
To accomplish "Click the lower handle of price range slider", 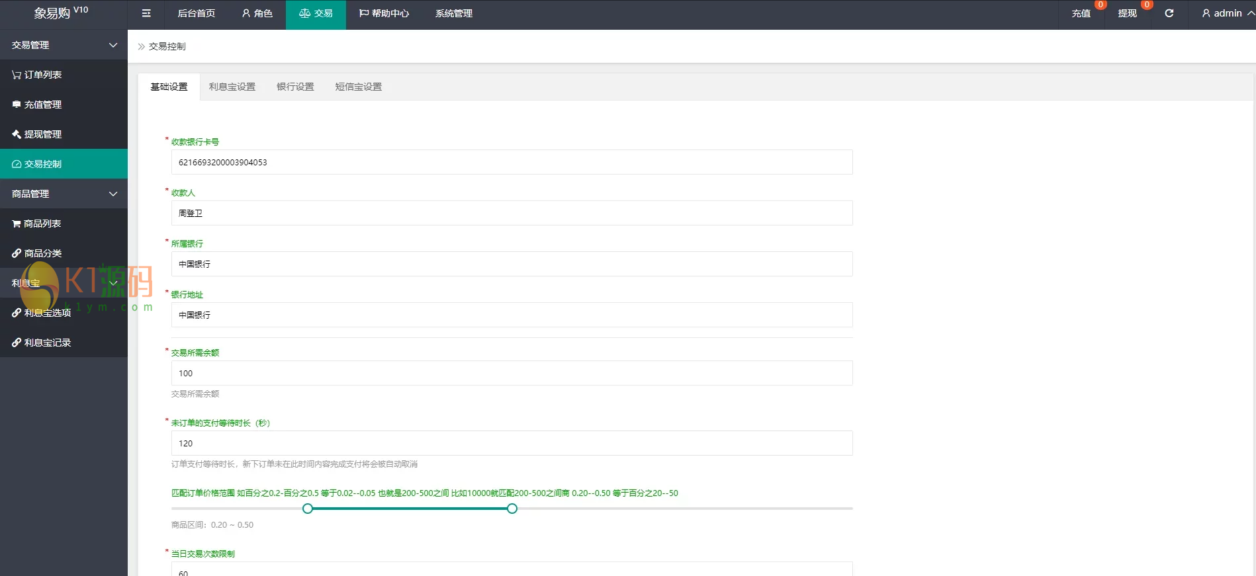I will coord(308,509).
